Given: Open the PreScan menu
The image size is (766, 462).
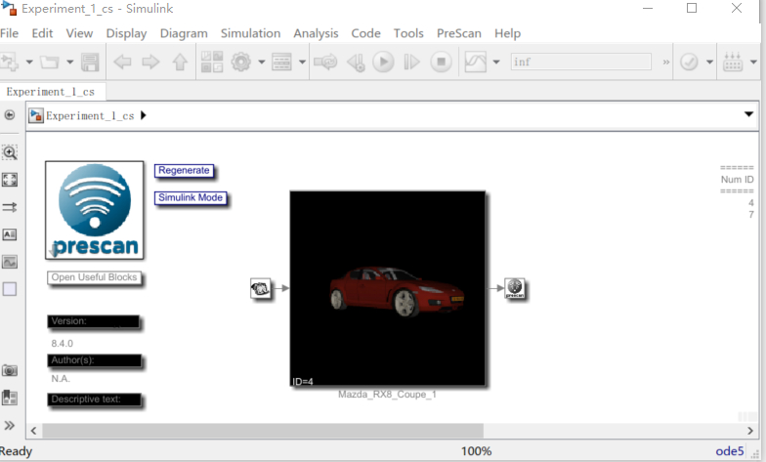Looking at the screenshot, I should point(459,33).
